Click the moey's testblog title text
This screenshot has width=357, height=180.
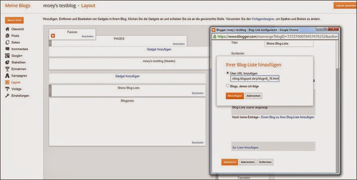pyautogui.click(x=59, y=5)
